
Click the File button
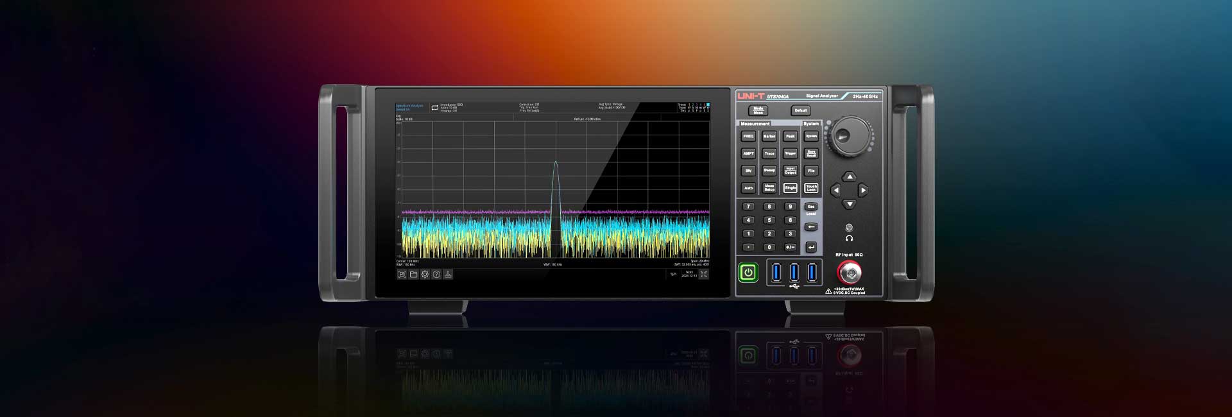(811, 171)
